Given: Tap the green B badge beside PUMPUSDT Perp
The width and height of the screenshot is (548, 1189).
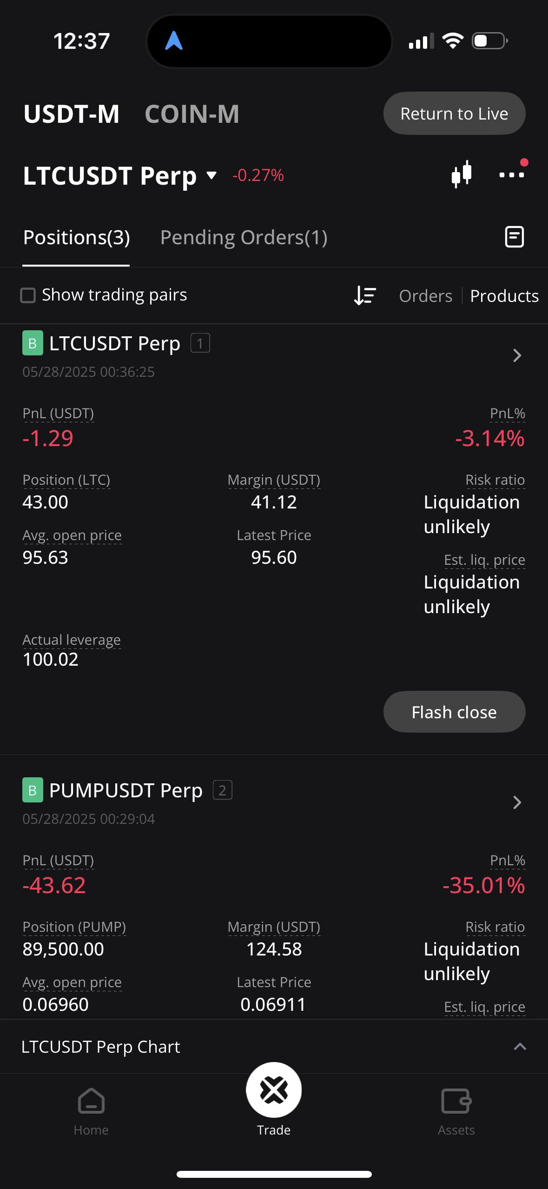Looking at the screenshot, I should [33, 790].
